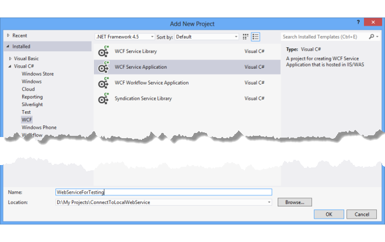The image size is (385, 242).
Task: Click the search magnifier icon
Action: (x=372, y=37)
